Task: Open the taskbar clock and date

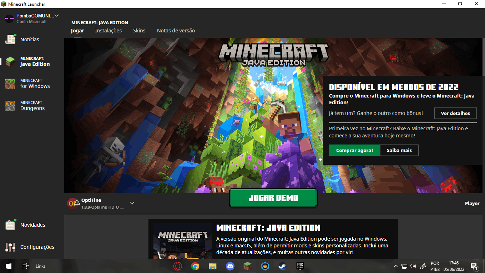Action: point(454,266)
